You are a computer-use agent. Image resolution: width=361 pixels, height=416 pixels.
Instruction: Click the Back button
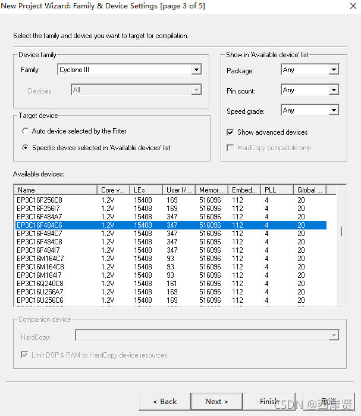[165, 402]
